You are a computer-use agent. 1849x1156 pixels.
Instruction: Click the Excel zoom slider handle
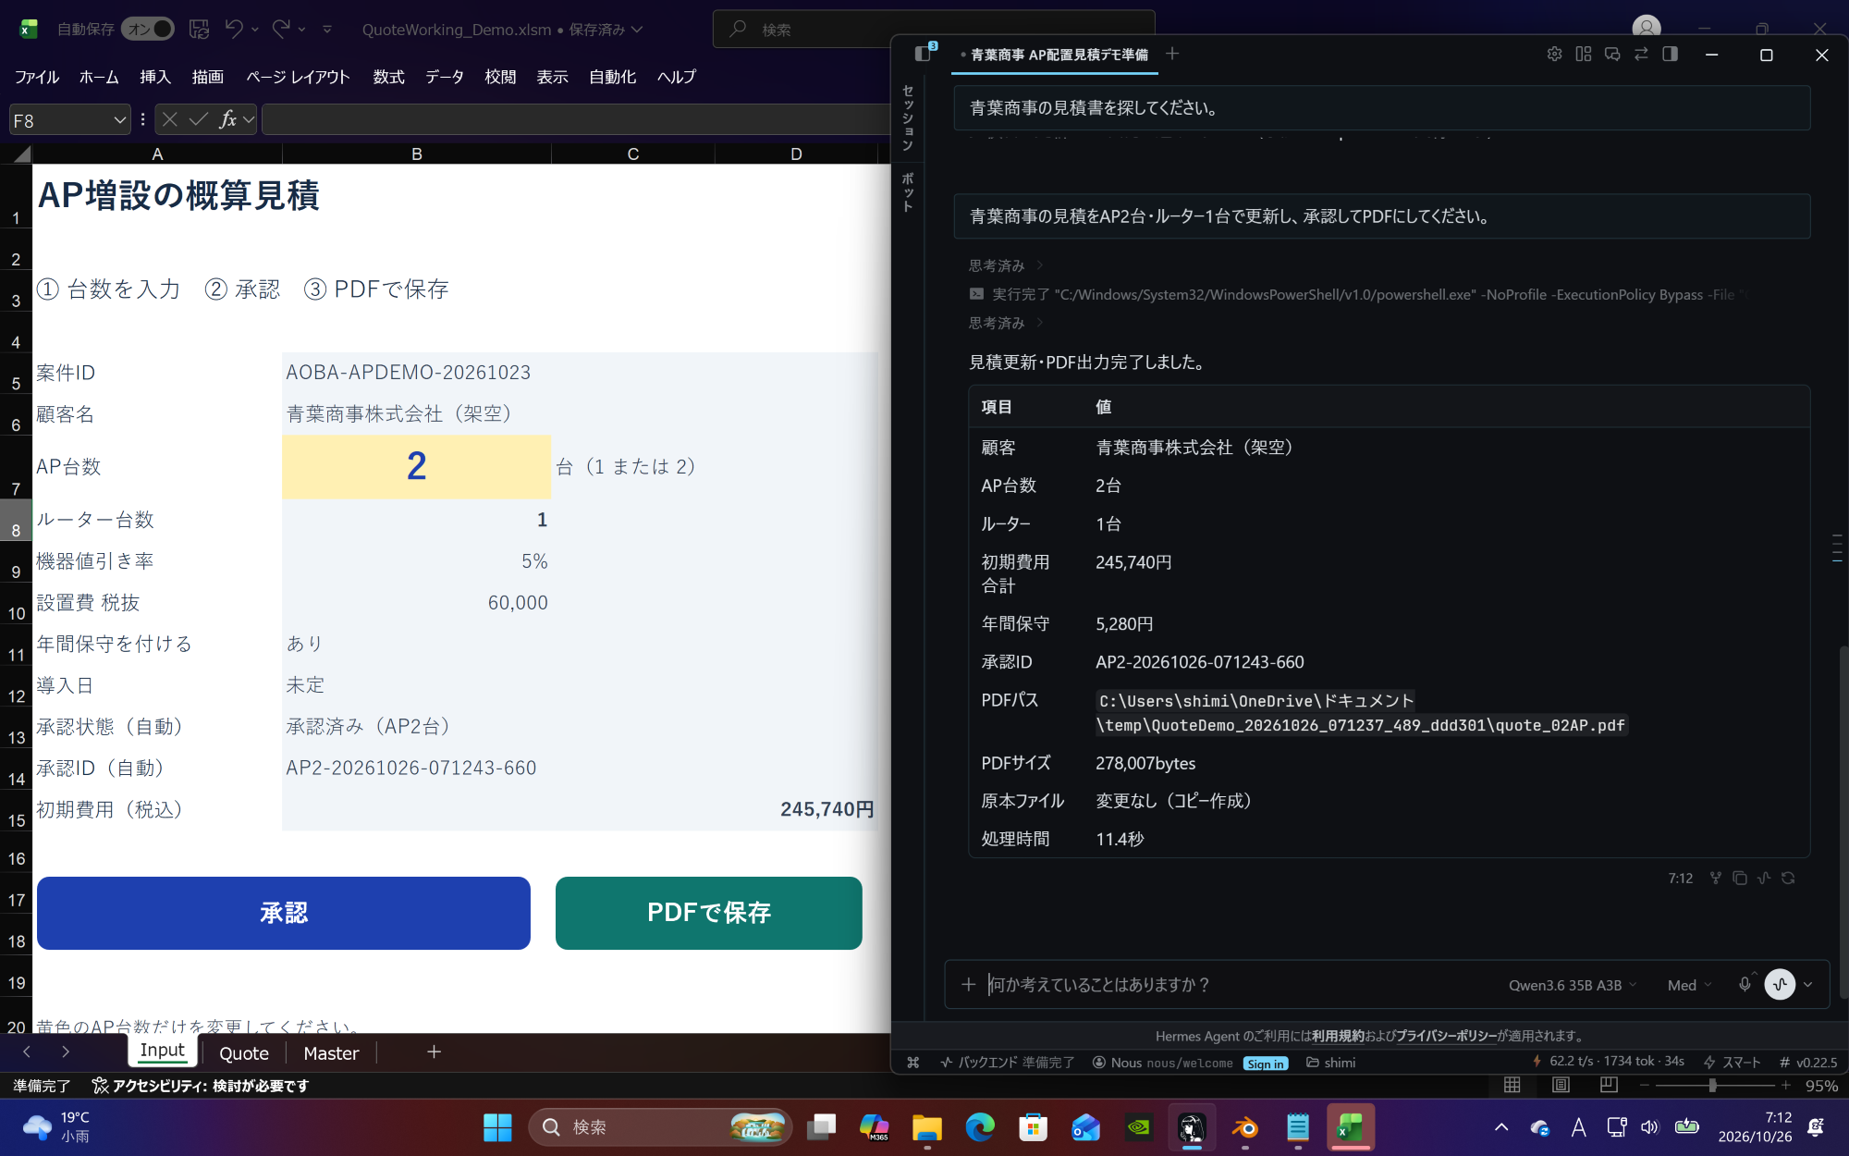pyautogui.click(x=1712, y=1086)
